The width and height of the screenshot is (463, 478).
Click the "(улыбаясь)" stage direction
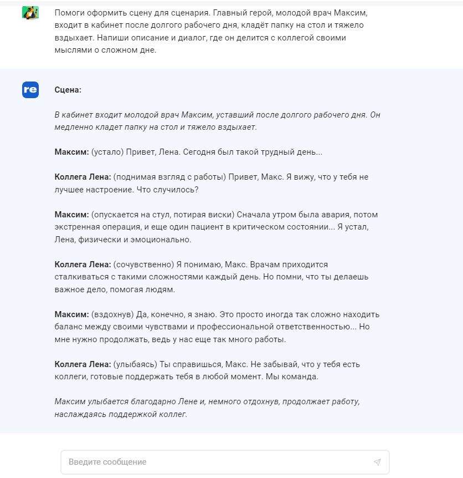point(135,364)
